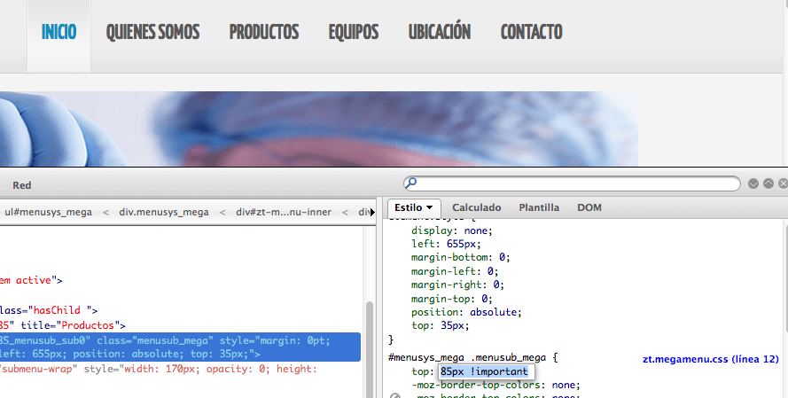Navigate to EQUIPOS in the site menu
The width and height of the screenshot is (788, 398).
(x=354, y=32)
